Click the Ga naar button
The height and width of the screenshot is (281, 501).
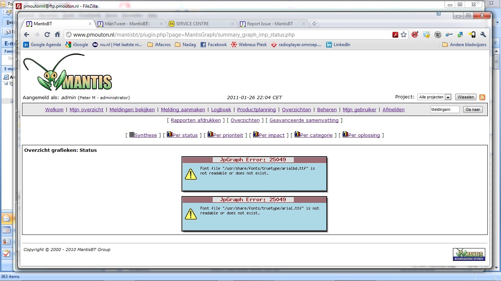pos(473,109)
